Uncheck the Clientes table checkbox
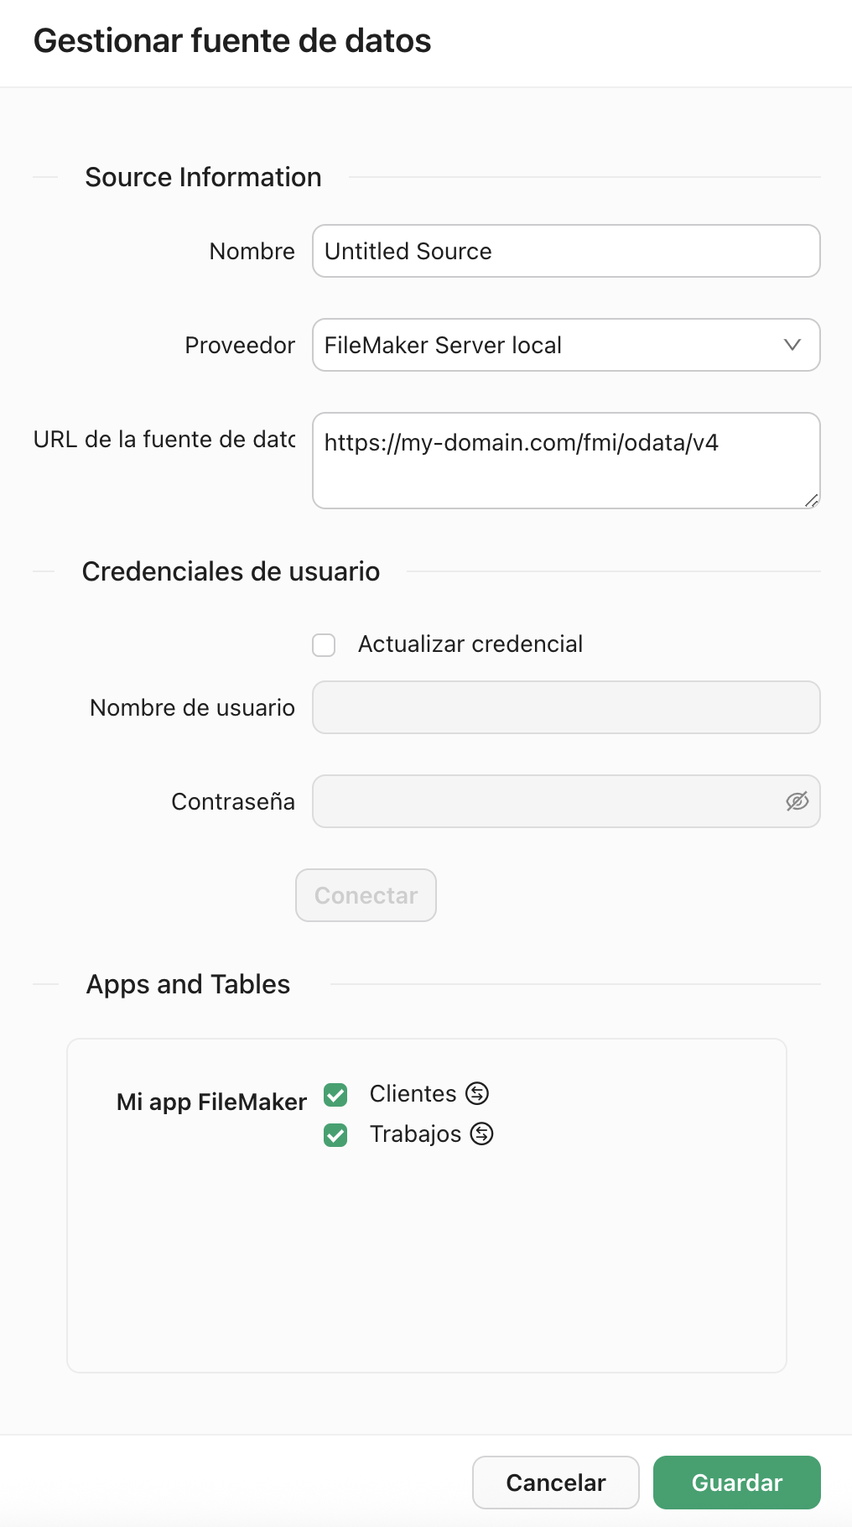The width and height of the screenshot is (852, 1527). click(335, 1095)
